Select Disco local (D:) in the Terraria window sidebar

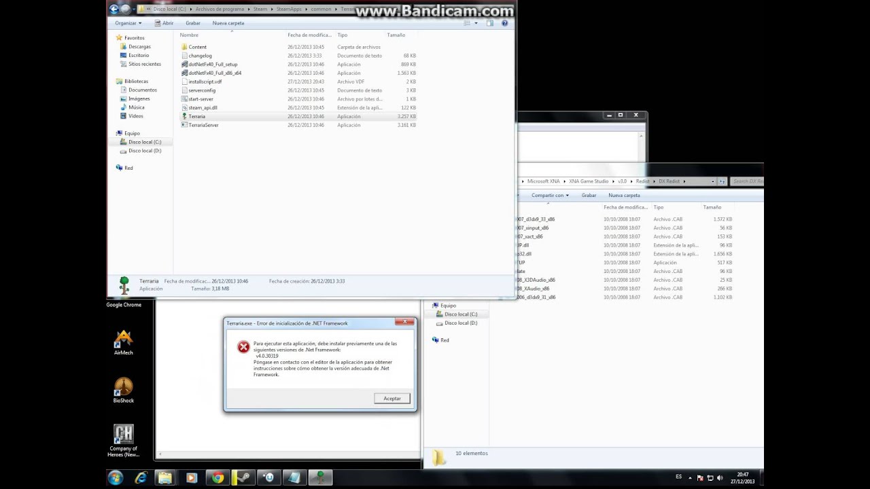(x=145, y=151)
